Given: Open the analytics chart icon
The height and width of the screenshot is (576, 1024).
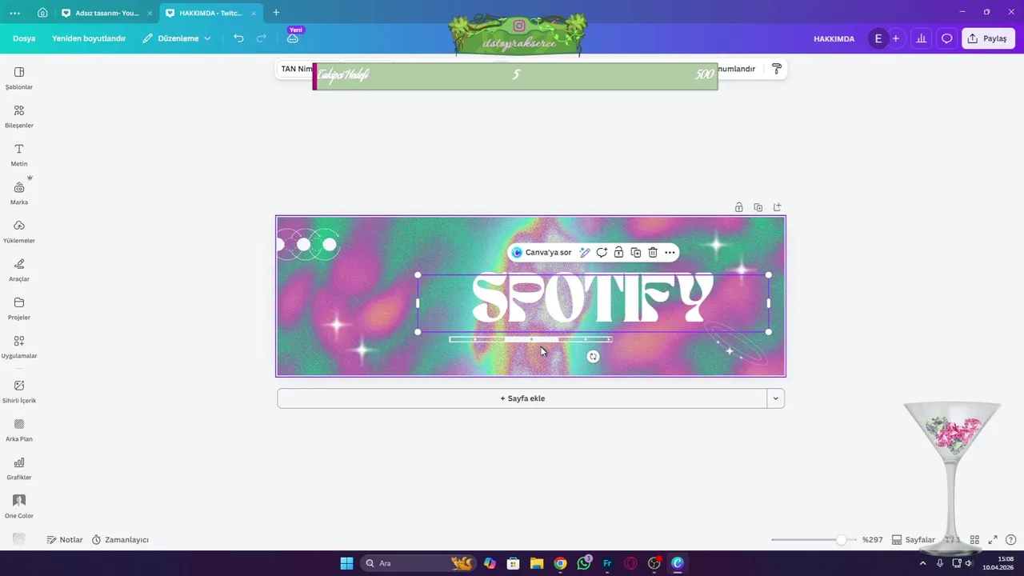Looking at the screenshot, I should tap(922, 38).
